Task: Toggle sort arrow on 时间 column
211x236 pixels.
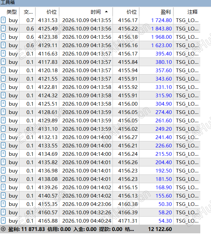Action: tap(106, 12)
